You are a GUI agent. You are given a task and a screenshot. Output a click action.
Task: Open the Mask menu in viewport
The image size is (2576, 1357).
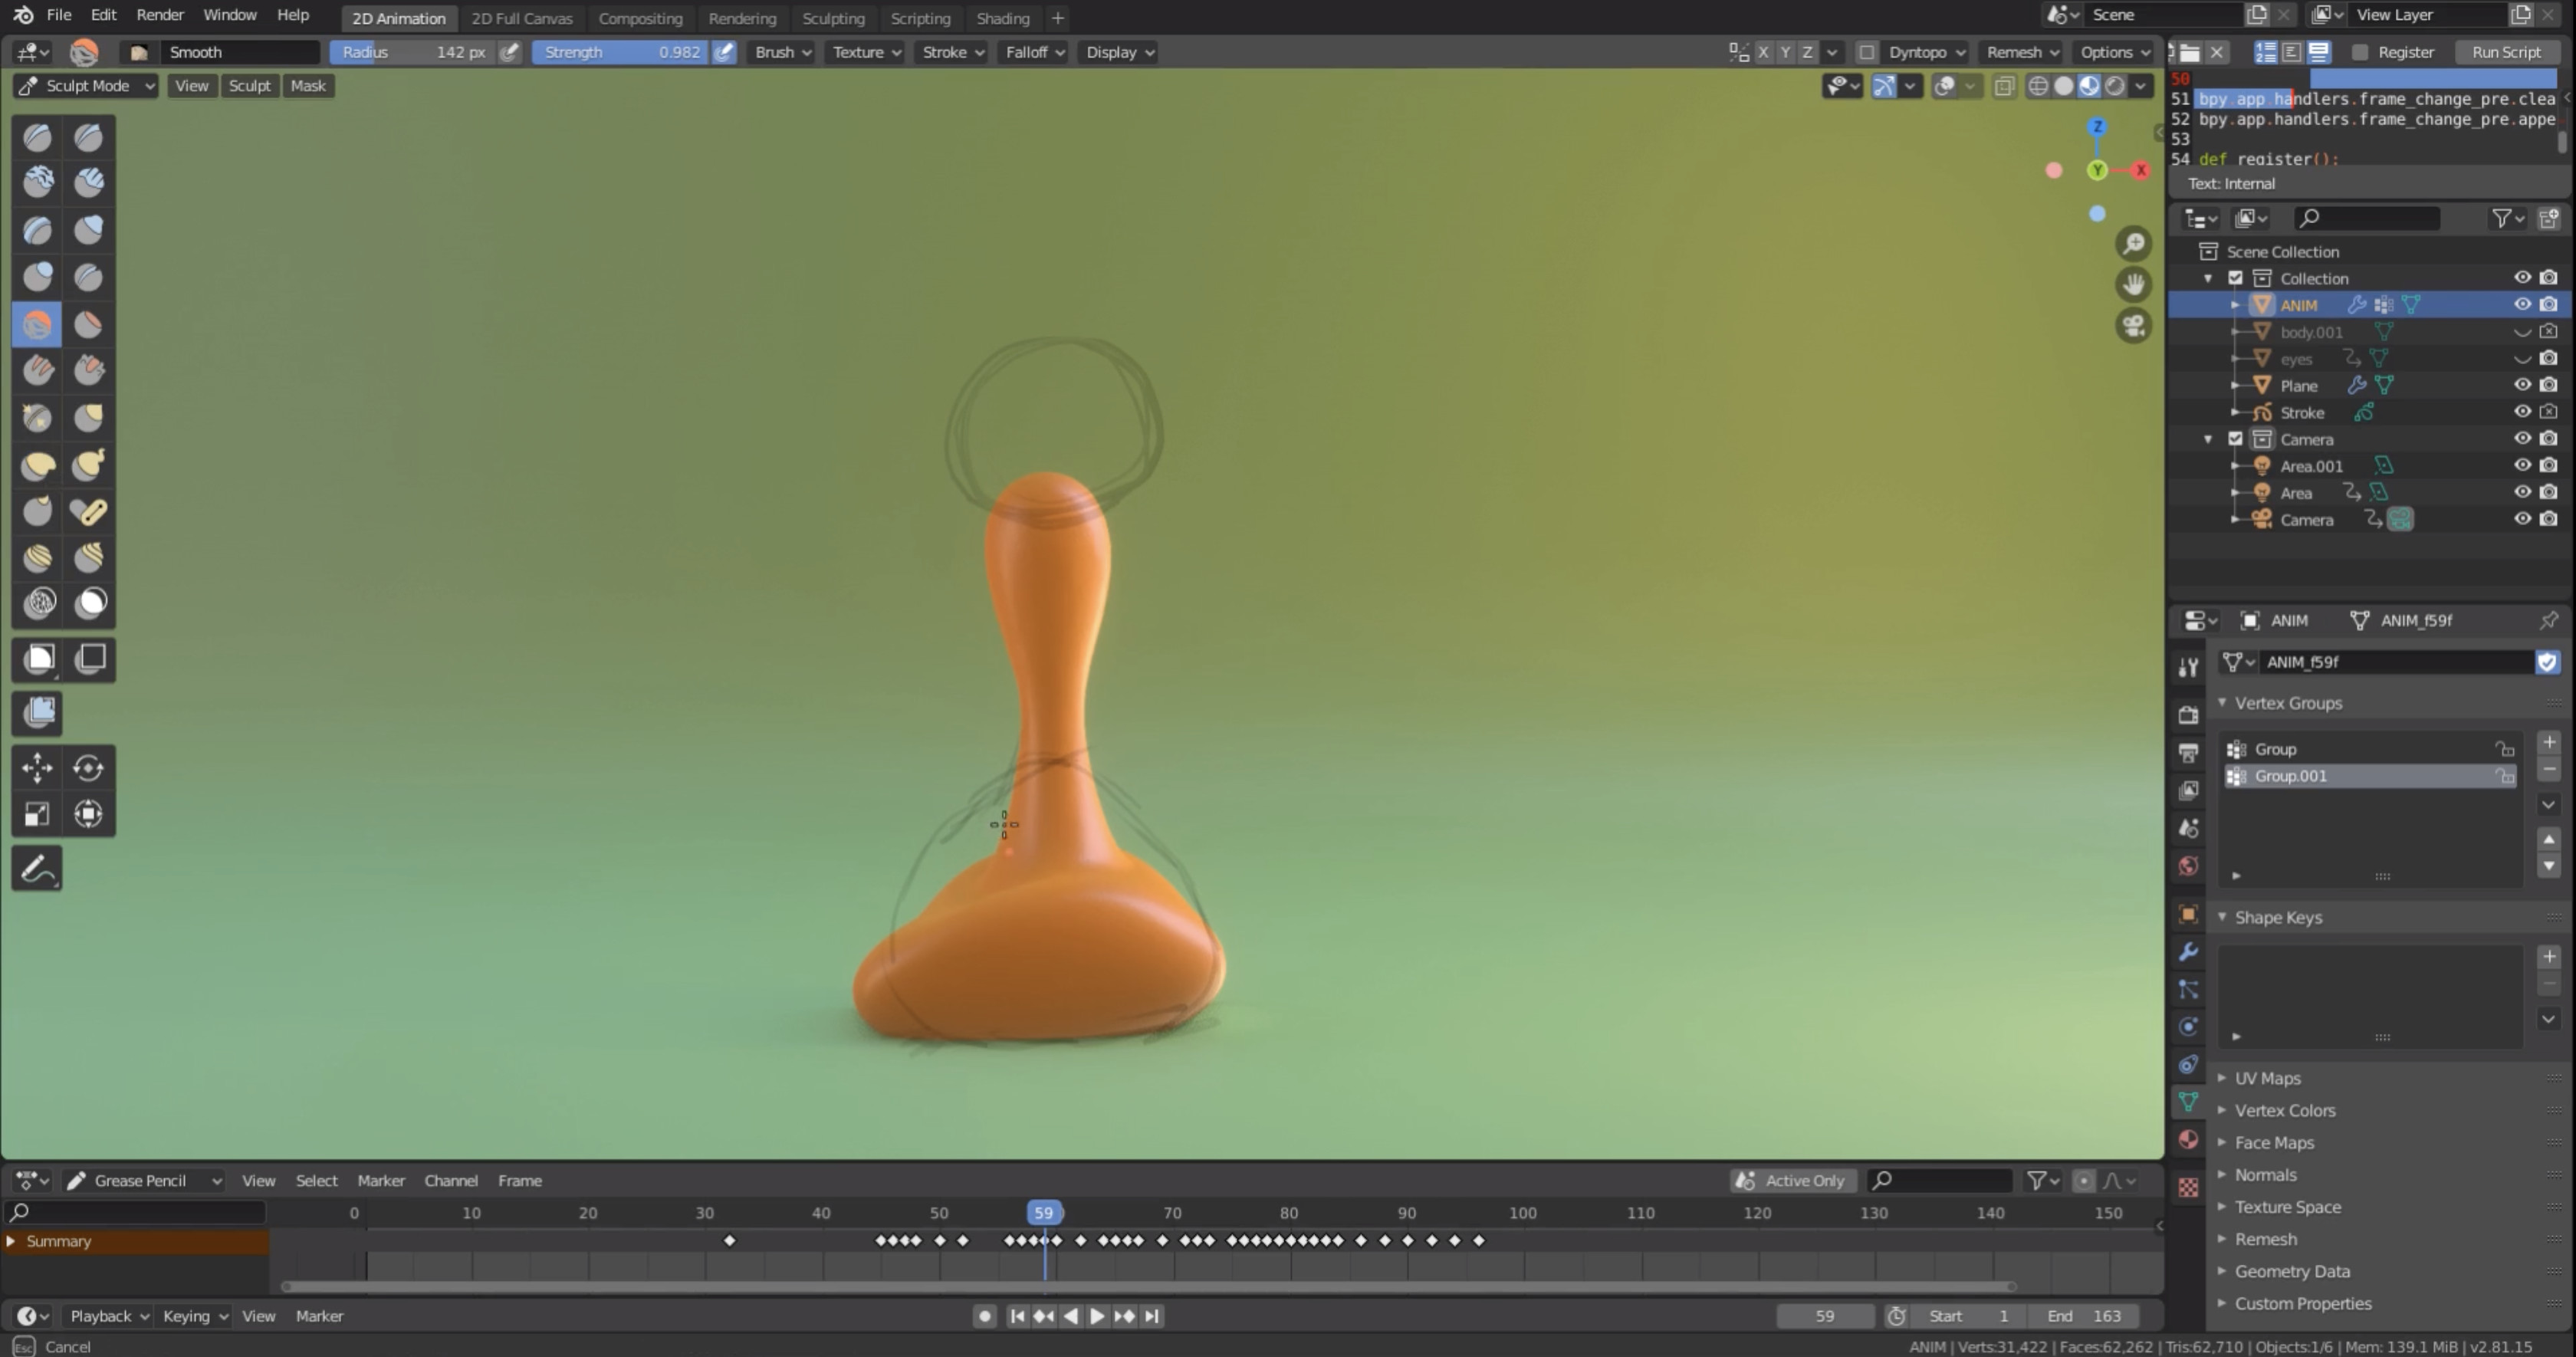coord(308,86)
